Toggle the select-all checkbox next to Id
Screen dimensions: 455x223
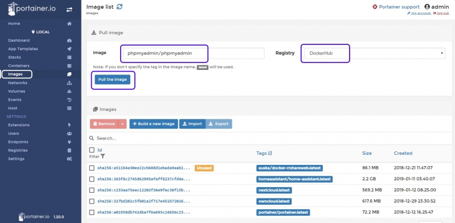coord(92,150)
